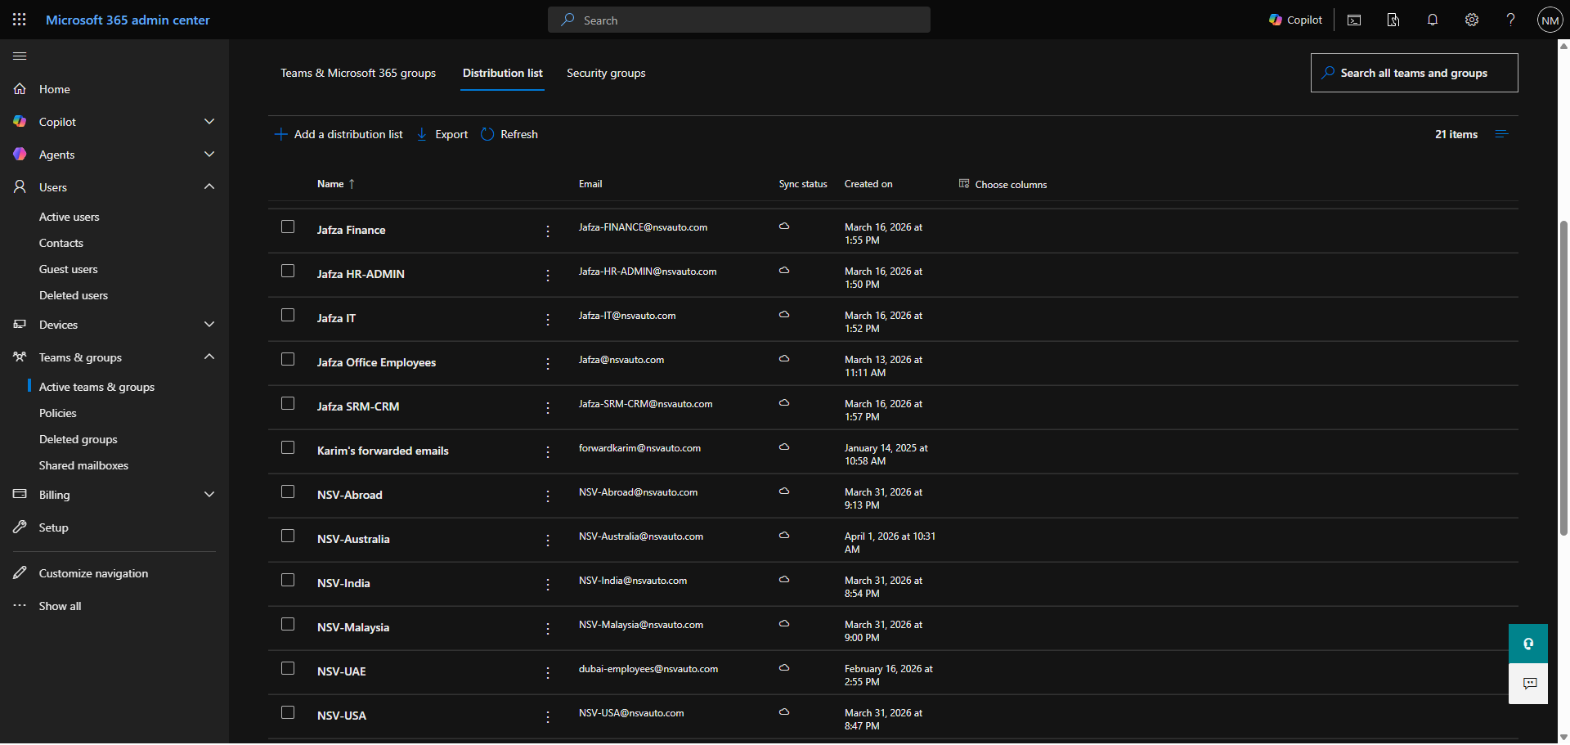Sort the list by Name column
Image resolution: width=1570 pixels, height=745 pixels.
click(x=335, y=184)
